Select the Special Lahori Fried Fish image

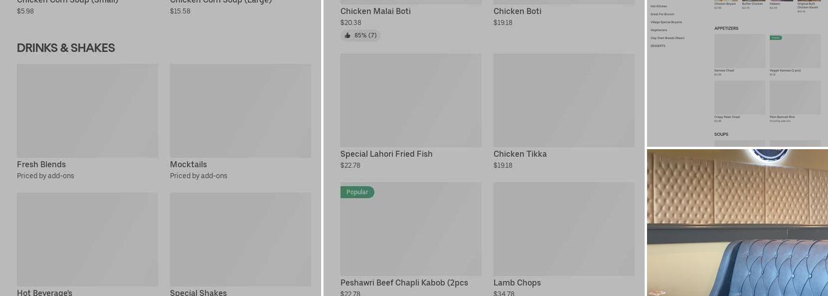(x=410, y=101)
